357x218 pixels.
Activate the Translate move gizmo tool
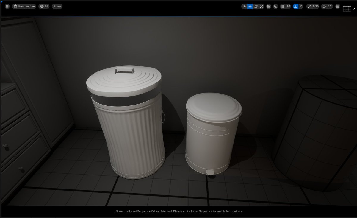pyautogui.click(x=250, y=6)
